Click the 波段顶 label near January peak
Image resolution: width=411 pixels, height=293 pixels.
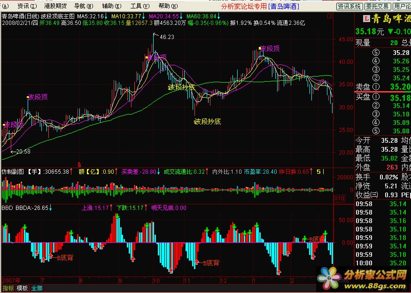(270, 48)
